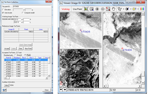Click the Tie Point Collection title bar icon

pos(2,2)
